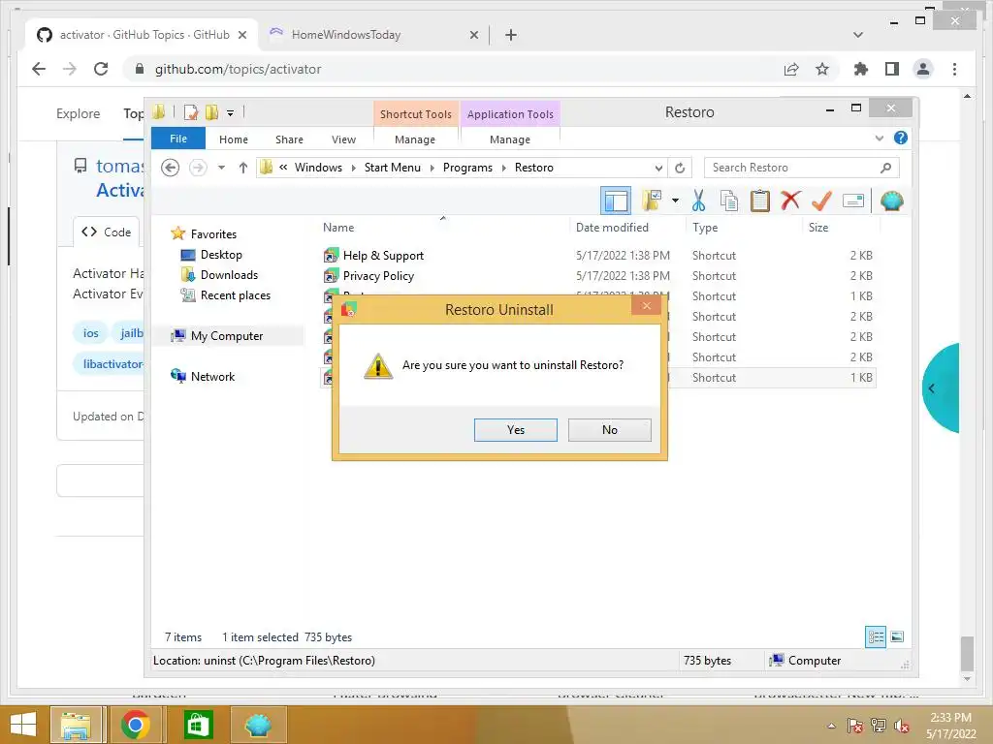The image size is (993, 744).
Task: Expand the address bar history dropdown
Action: pyautogui.click(x=658, y=169)
